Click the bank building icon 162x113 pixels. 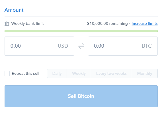pyautogui.click(x=7, y=24)
